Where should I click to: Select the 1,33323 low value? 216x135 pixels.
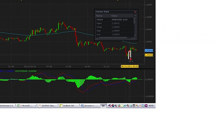coord(115,35)
